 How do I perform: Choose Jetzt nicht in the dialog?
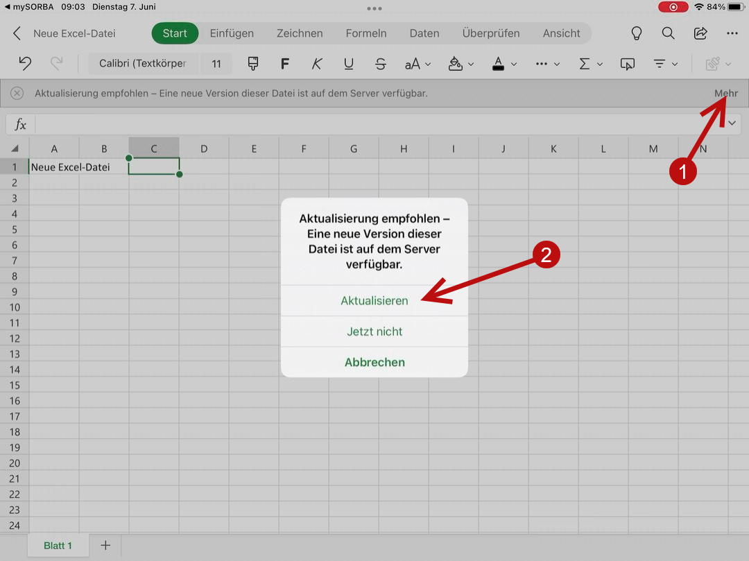[374, 331]
